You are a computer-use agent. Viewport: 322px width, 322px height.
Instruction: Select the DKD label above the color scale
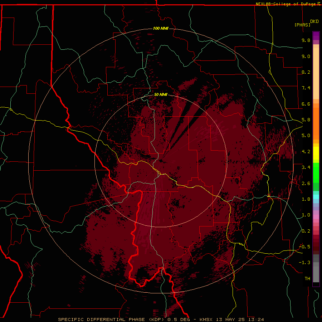(x=314, y=21)
